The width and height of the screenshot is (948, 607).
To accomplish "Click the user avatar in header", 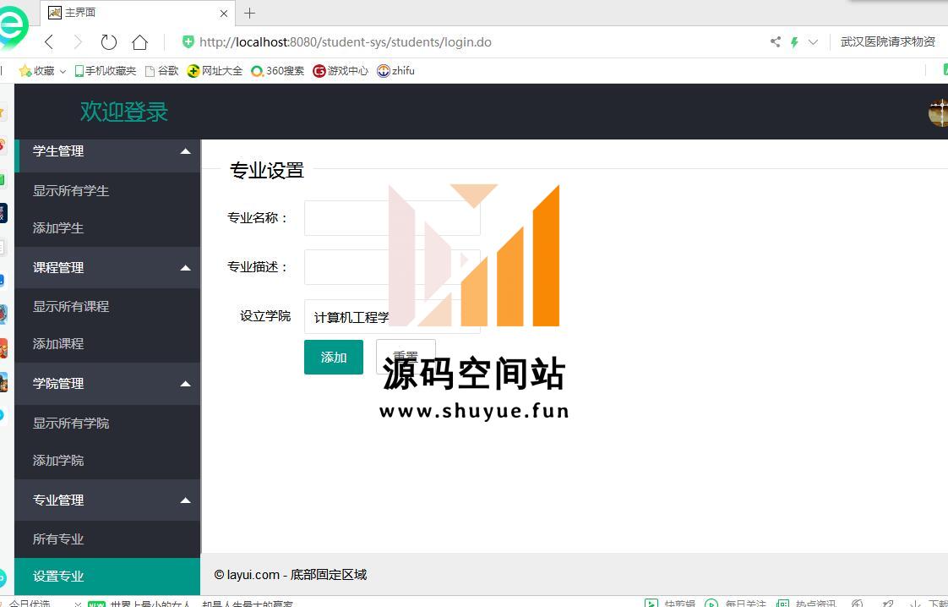I will [x=939, y=112].
